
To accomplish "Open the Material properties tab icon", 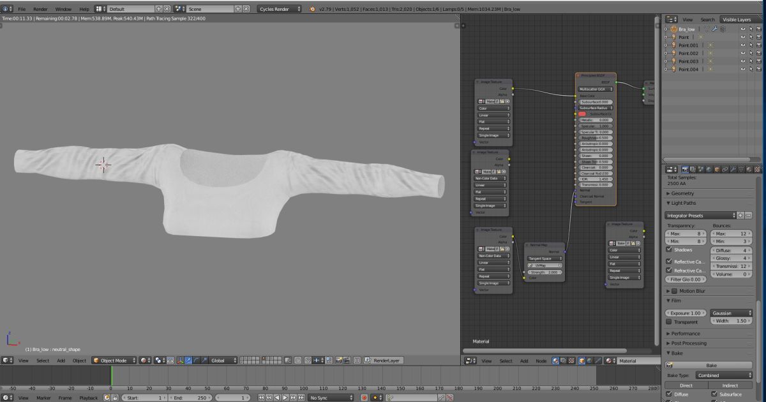I will 749,169.
